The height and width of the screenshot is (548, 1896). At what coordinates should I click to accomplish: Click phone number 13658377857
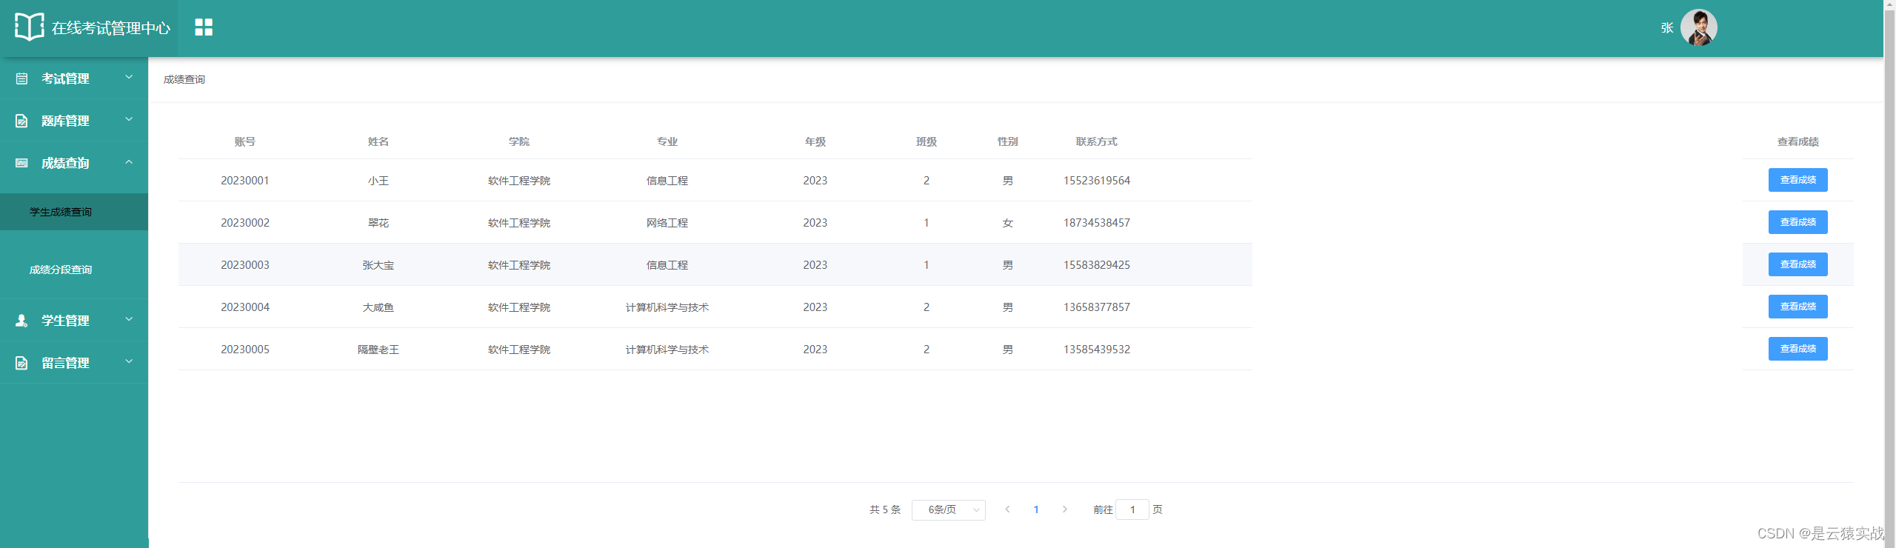[x=1097, y=307]
